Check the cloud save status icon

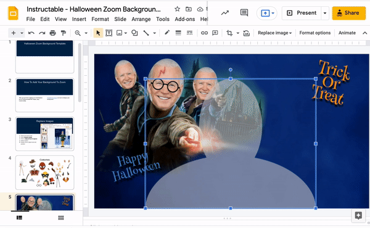click(x=200, y=9)
